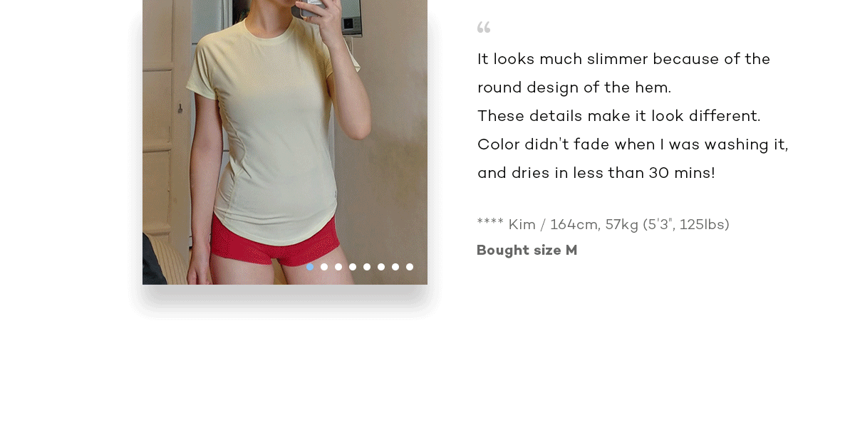The width and height of the screenshot is (855, 427).
Task: Select the first (active blue) carousel dot
Action: [x=310, y=267]
